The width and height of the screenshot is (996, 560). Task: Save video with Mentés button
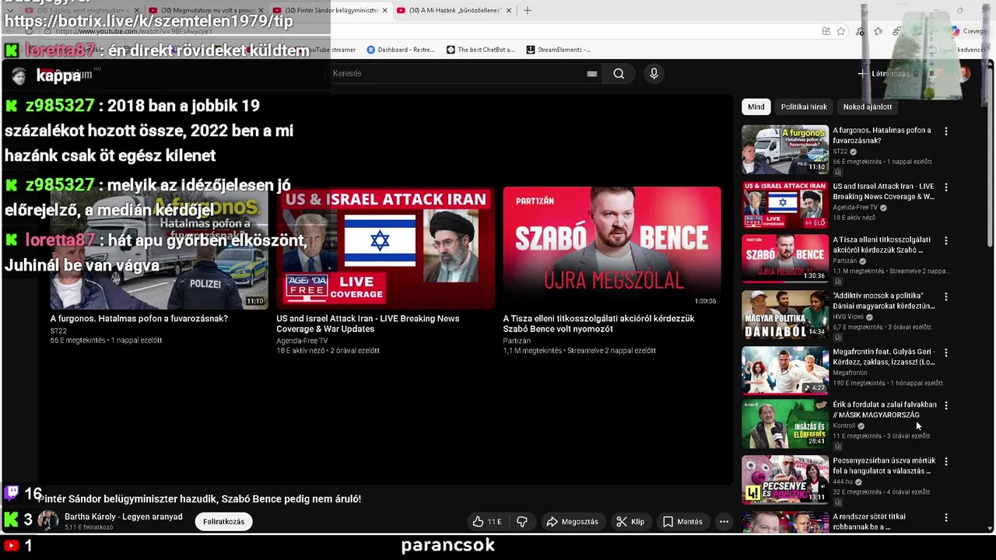click(682, 522)
